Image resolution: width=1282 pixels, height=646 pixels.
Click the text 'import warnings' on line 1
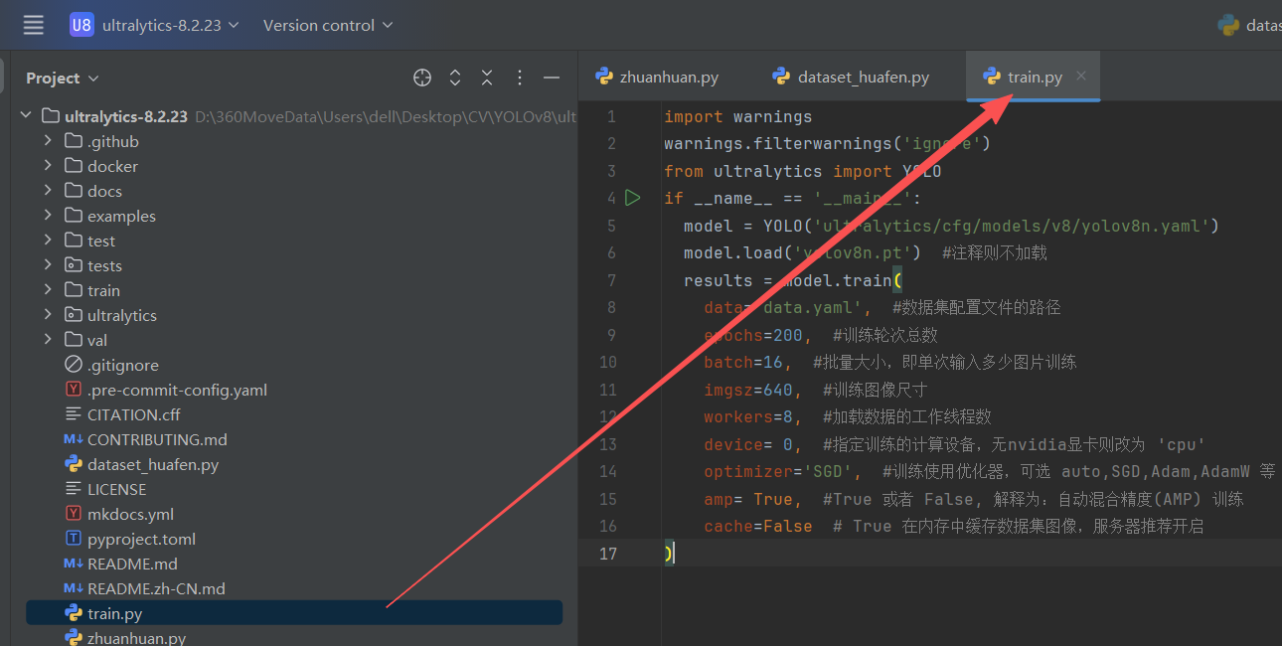[x=738, y=117]
